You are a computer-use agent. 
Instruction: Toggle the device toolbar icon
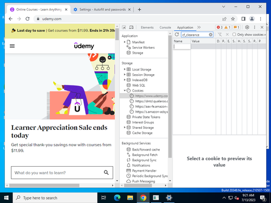tap(131, 27)
